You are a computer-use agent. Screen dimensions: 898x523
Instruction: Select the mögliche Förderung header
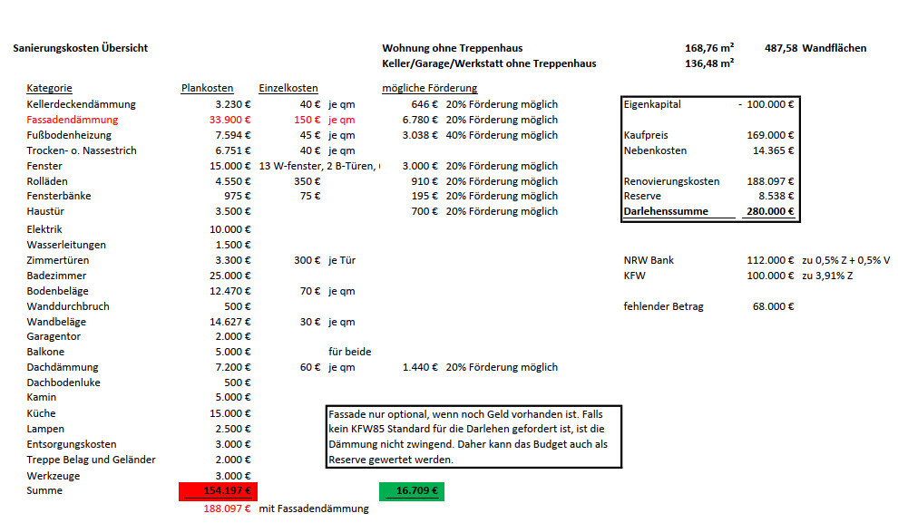(x=429, y=88)
